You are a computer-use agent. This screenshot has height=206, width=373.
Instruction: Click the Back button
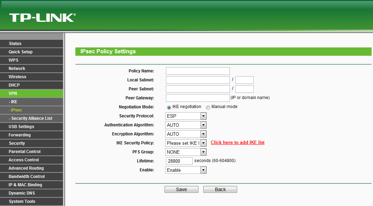220,189
